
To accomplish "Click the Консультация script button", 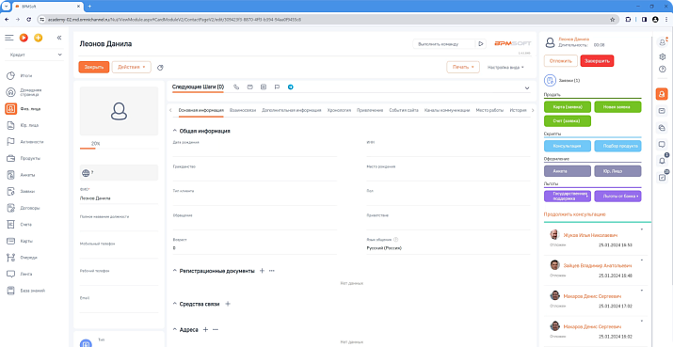I will click(x=568, y=147).
